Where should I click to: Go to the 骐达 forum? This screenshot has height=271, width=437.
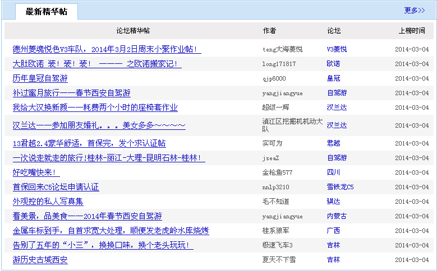coord(333,201)
